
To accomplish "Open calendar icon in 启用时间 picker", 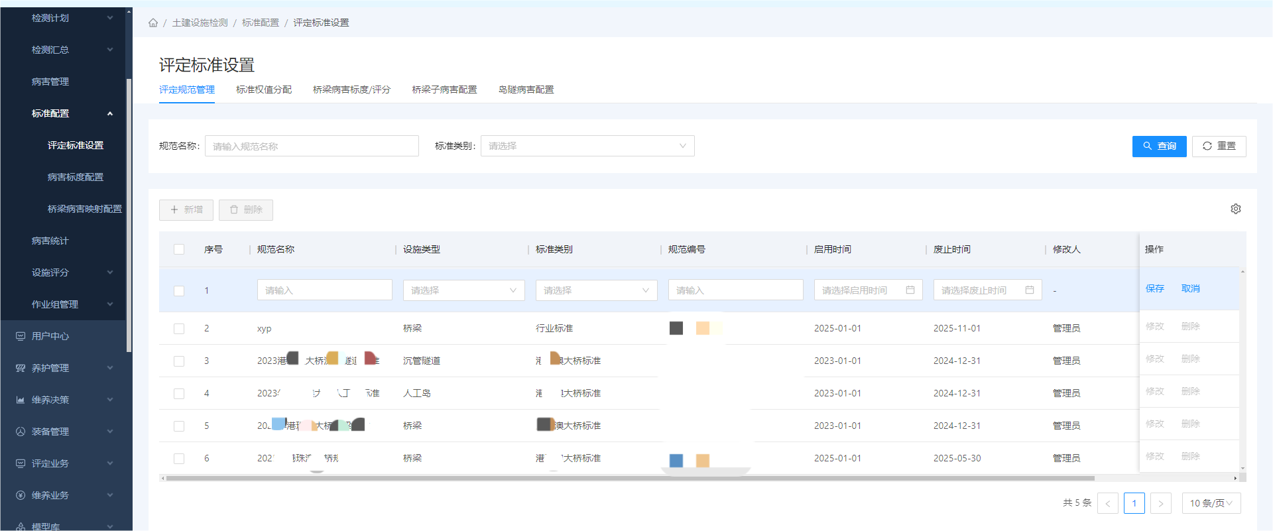I will pyautogui.click(x=910, y=290).
